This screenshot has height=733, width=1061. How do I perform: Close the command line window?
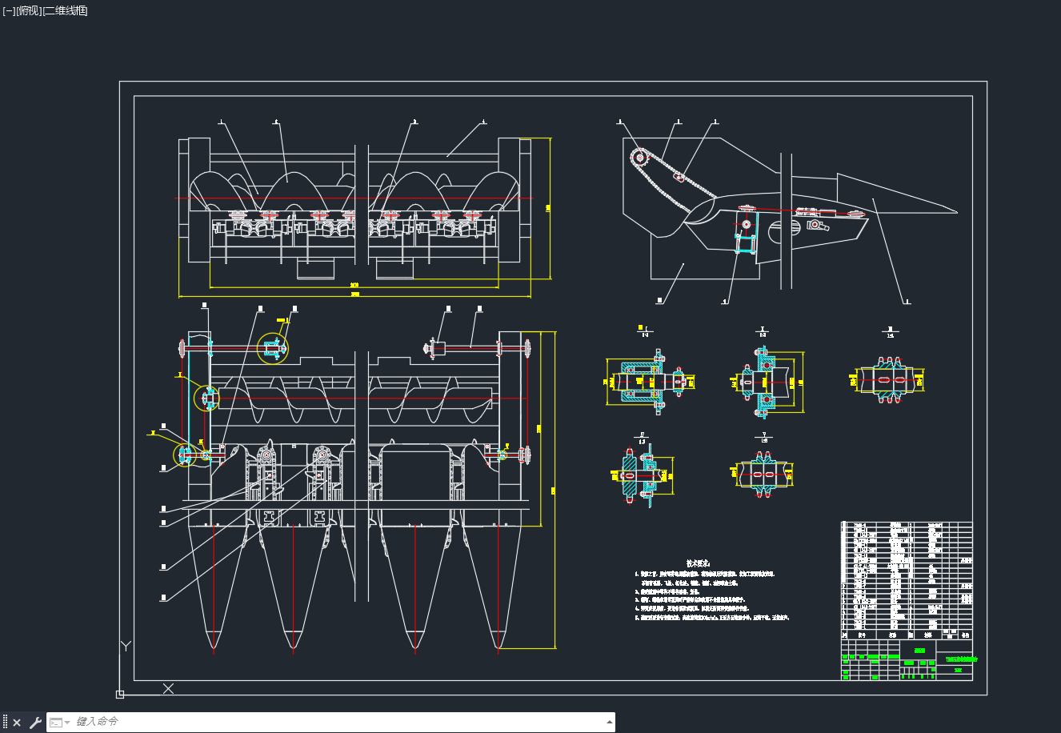coord(17,723)
